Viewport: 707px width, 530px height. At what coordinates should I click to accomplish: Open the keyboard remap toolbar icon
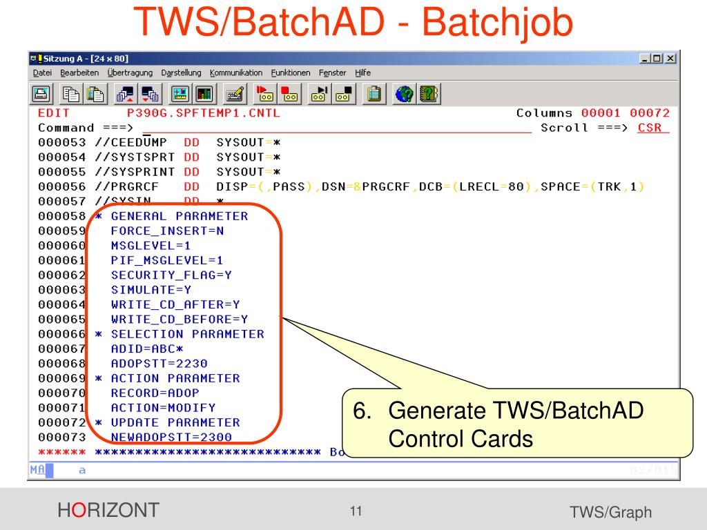235,94
